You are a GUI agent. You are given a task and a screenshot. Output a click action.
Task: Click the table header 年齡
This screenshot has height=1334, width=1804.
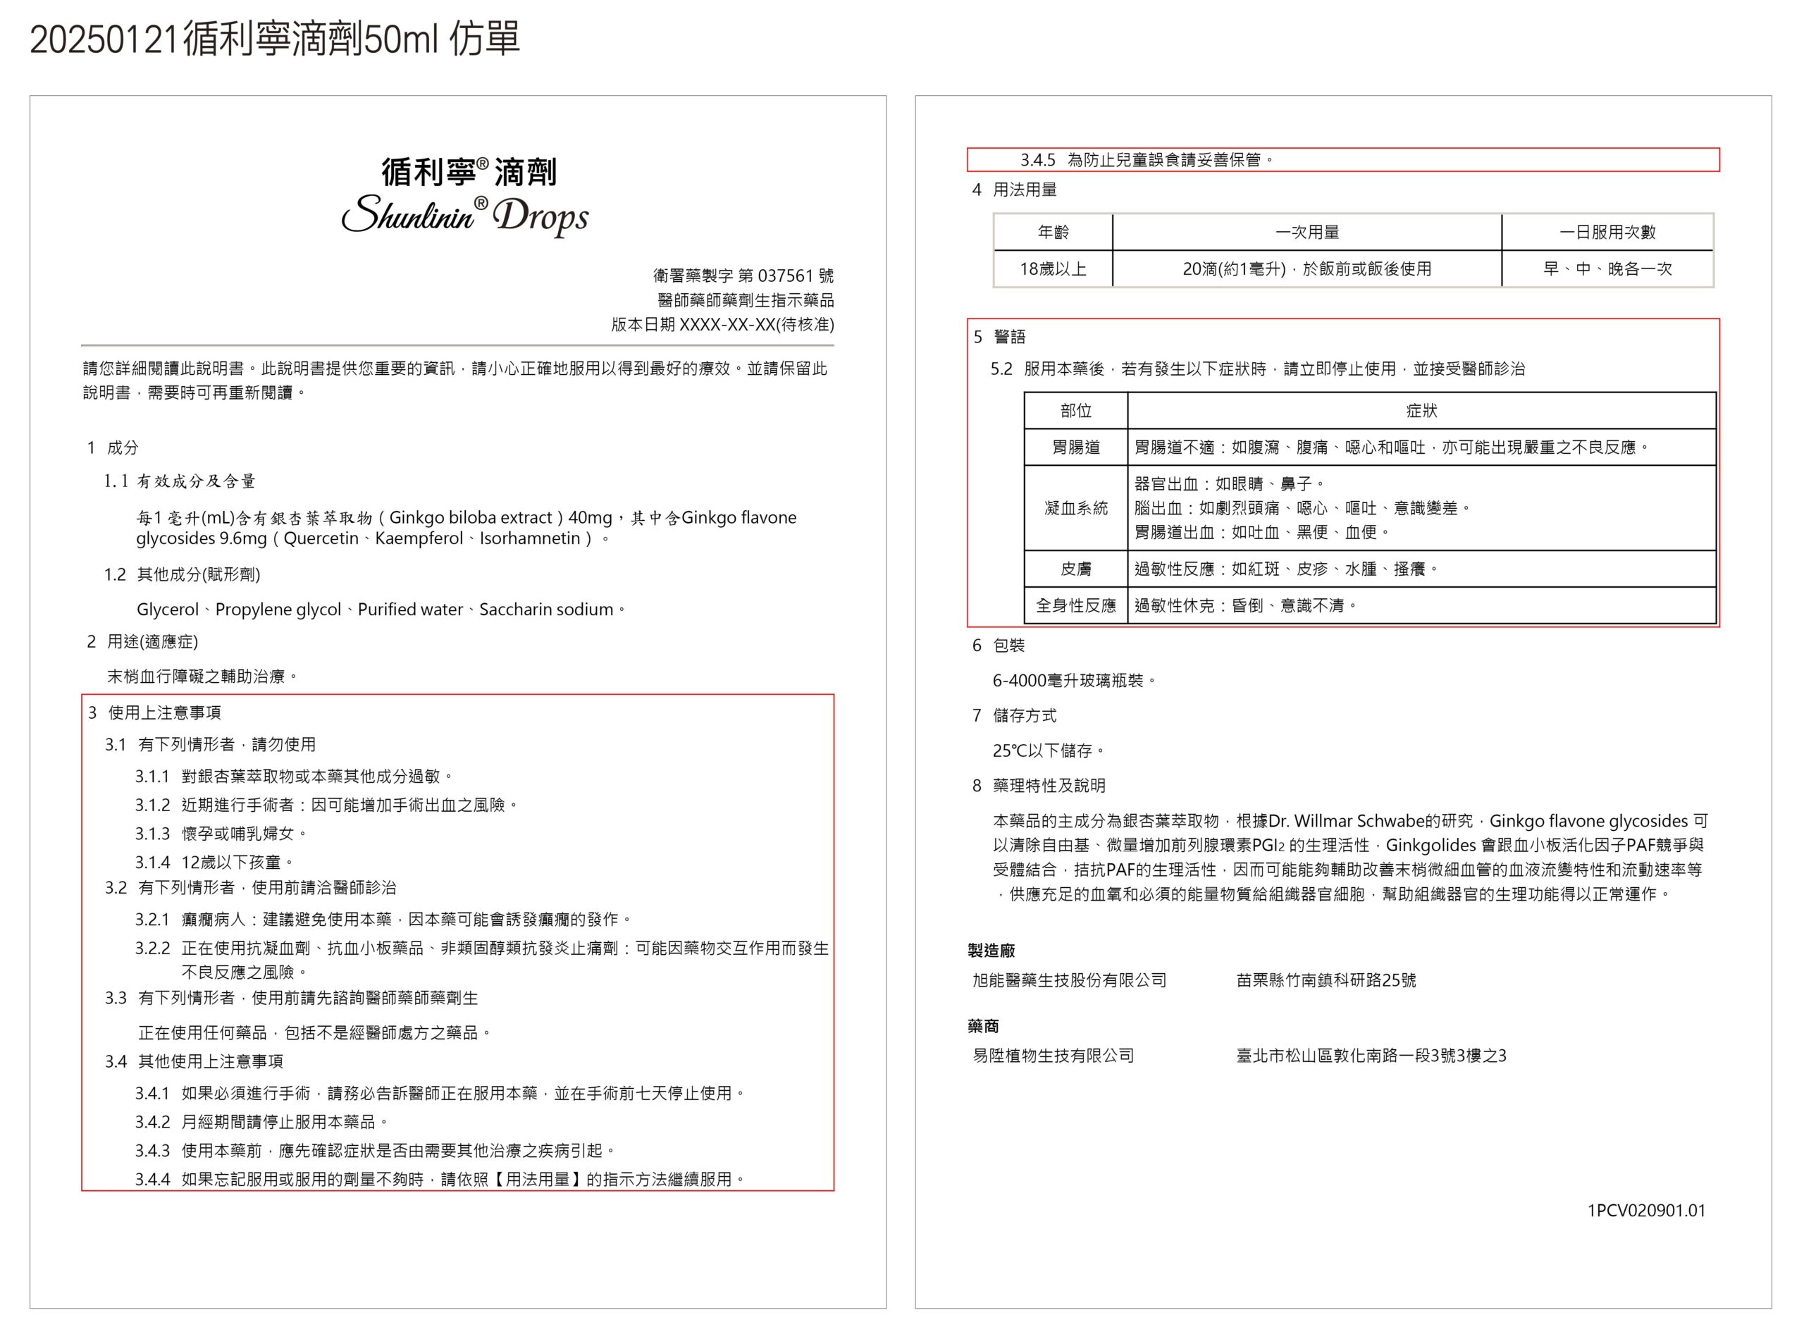click(1053, 232)
